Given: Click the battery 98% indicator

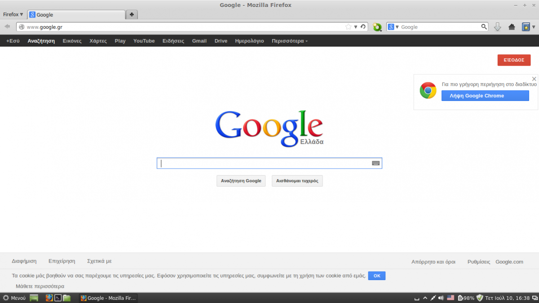Looking at the screenshot, I should (x=466, y=298).
